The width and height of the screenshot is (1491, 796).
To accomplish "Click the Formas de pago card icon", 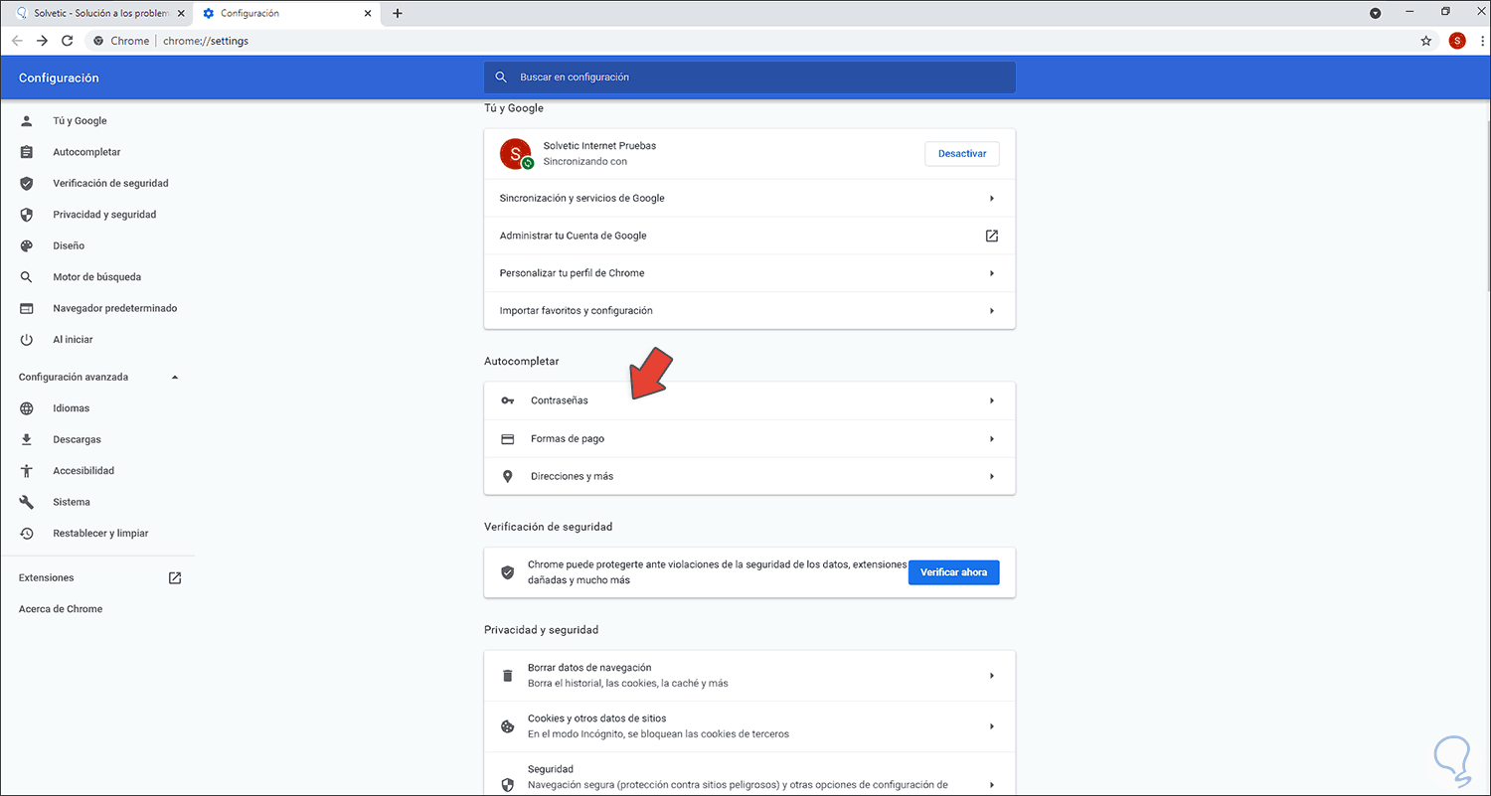I will pos(508,438).
